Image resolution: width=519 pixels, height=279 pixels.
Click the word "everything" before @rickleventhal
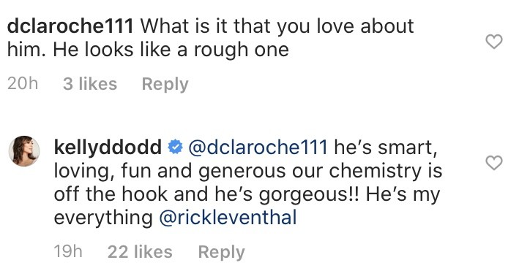tap(103, 218)
